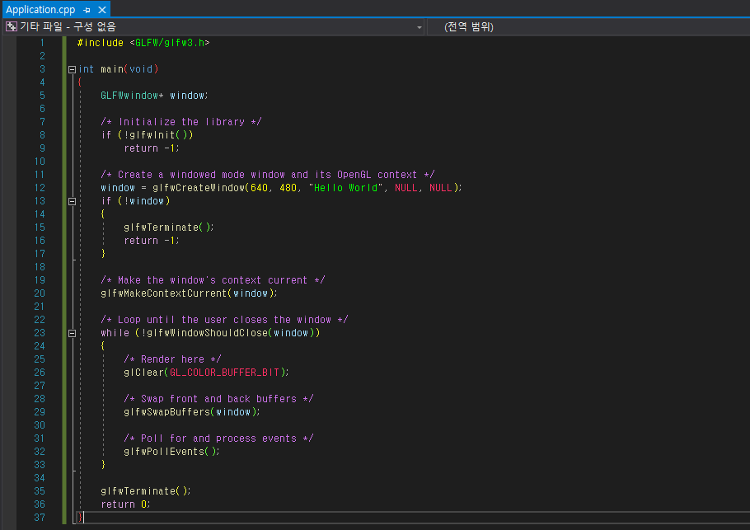The image size is (750, 530).
Task: Click GL_COLOR_BUFFER_BIT constant
Action: [x=224, y=373]
